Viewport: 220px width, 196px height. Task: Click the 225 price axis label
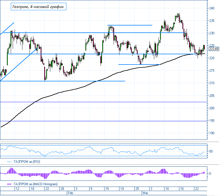coord(212,45)
